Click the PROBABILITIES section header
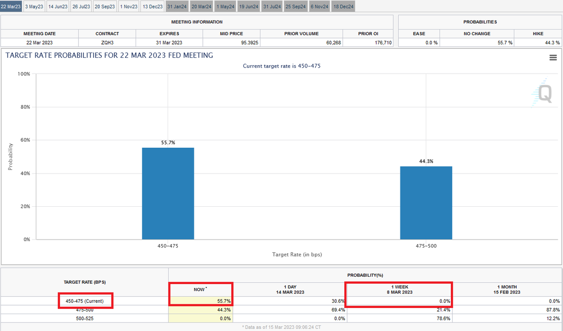 coord(480,22)
